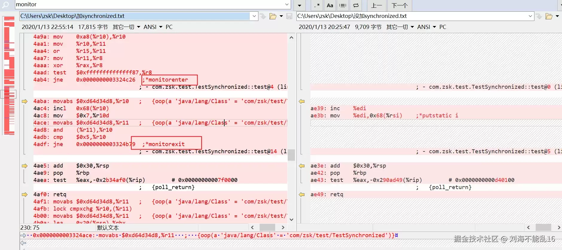The width and height of the screenshot is (562, 250).
Task: Click right pane horizontal scroll left arrow
Action: pos(529,228)
